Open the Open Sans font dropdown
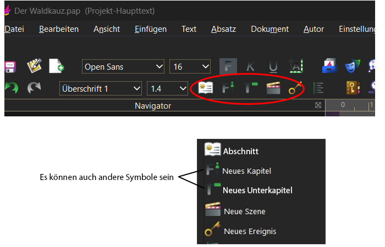The width and height of the screenshot is (385, 247). tap(123, 66)
